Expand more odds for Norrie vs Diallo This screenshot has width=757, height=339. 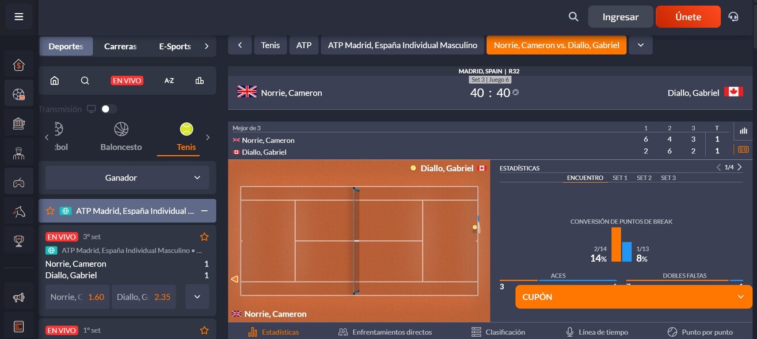pyautogui.click(x=197, y=296)
